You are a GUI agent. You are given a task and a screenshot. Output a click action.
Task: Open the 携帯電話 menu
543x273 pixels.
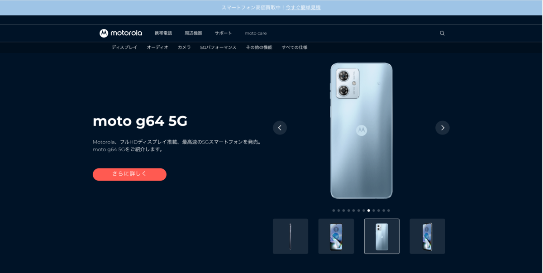tap(163, 33)
